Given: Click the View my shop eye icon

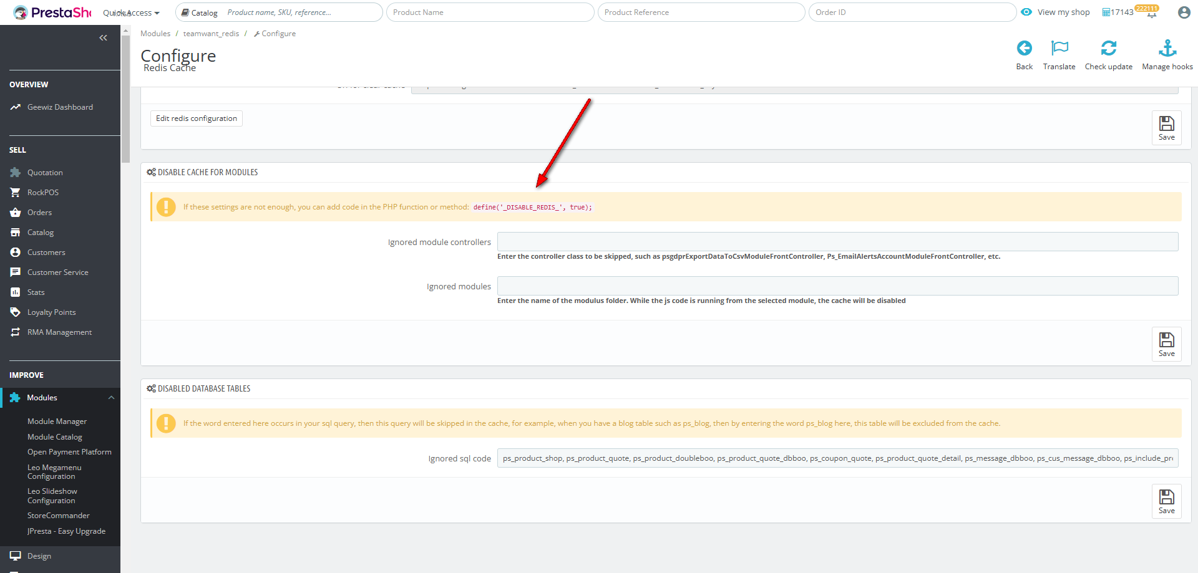Looking at the screenshot, I should click(1026, 12).
